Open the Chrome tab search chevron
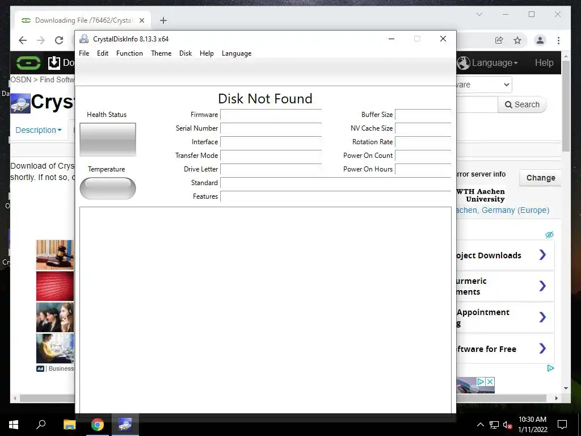This screenshot has height=436, width=581. (479, 14)
